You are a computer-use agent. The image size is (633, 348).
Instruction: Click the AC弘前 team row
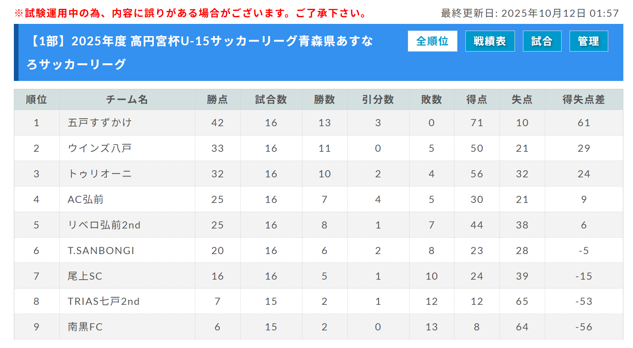click(86, 199)
